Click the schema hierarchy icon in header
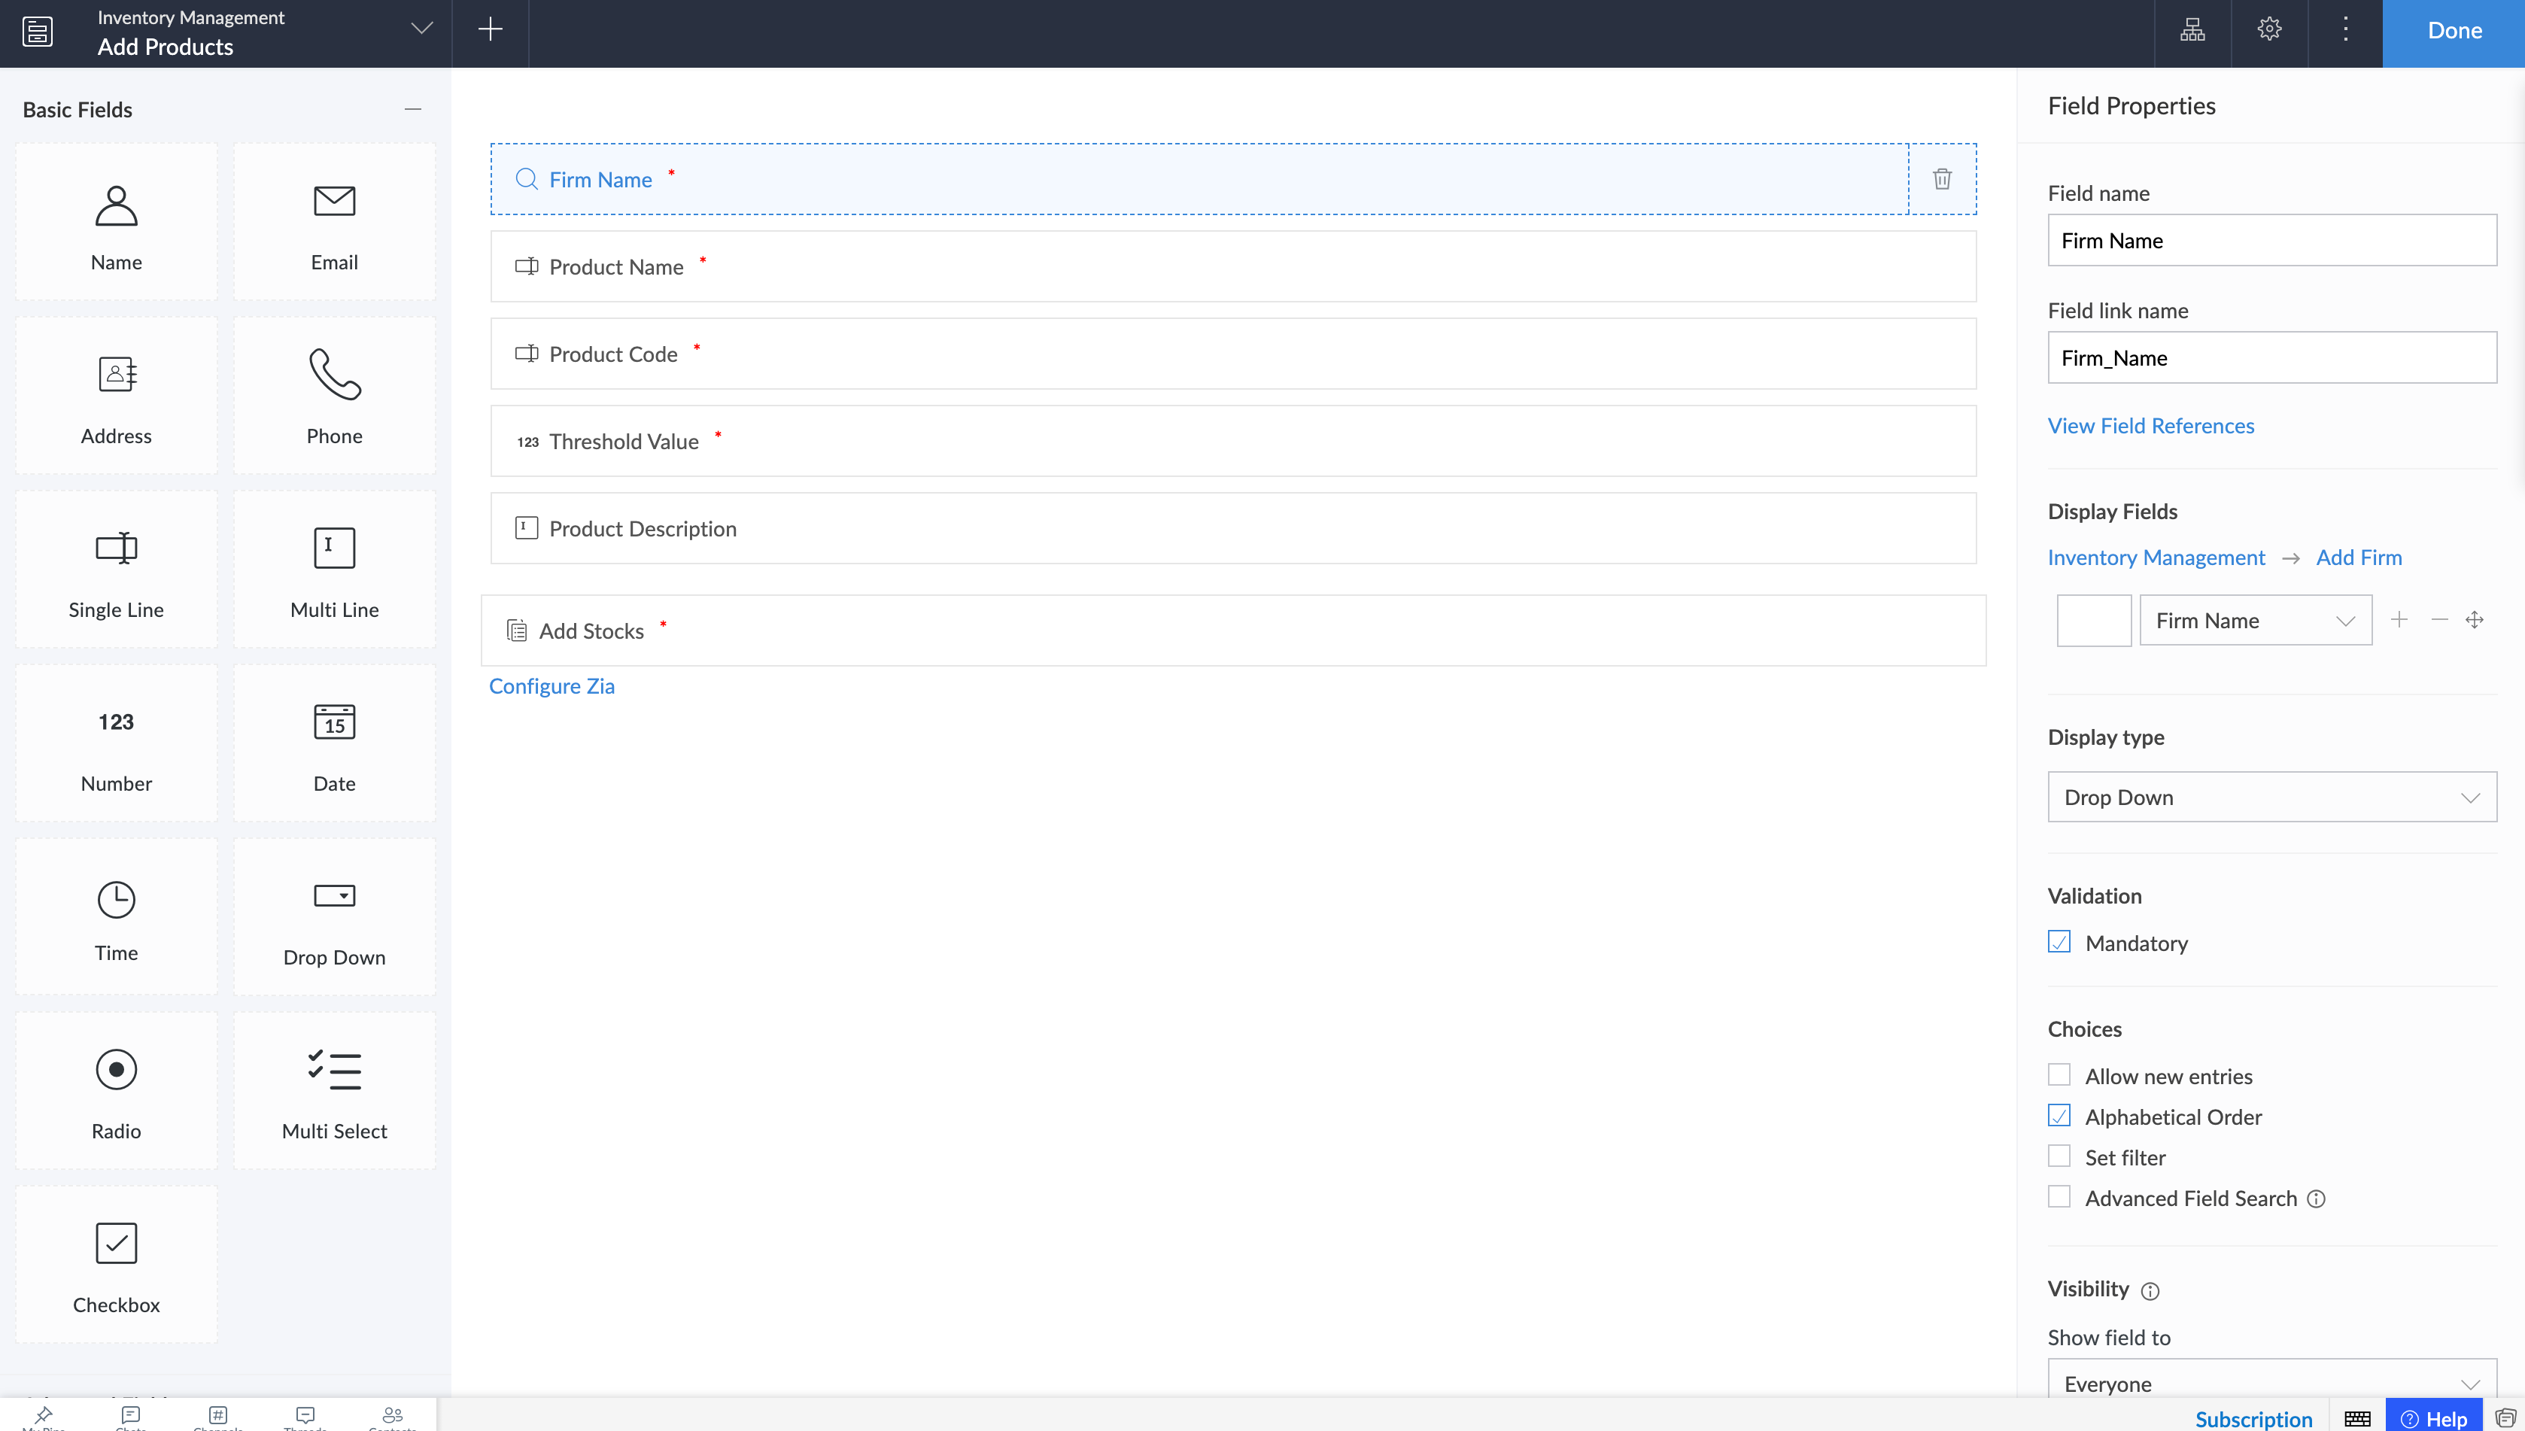Image resolution: width=2525 pixels, height=1431 pixels. coord(2192,29)
